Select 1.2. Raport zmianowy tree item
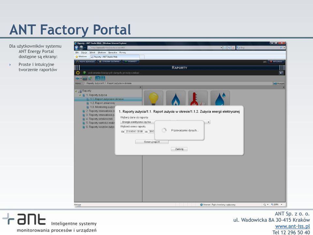 [x=103, y=103]
